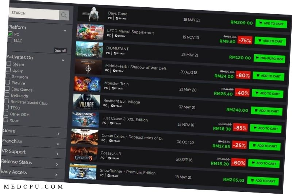Open the Monster Train cover thumbnail
The width and height of the screenshot is (292, 194).
[87, 84]
